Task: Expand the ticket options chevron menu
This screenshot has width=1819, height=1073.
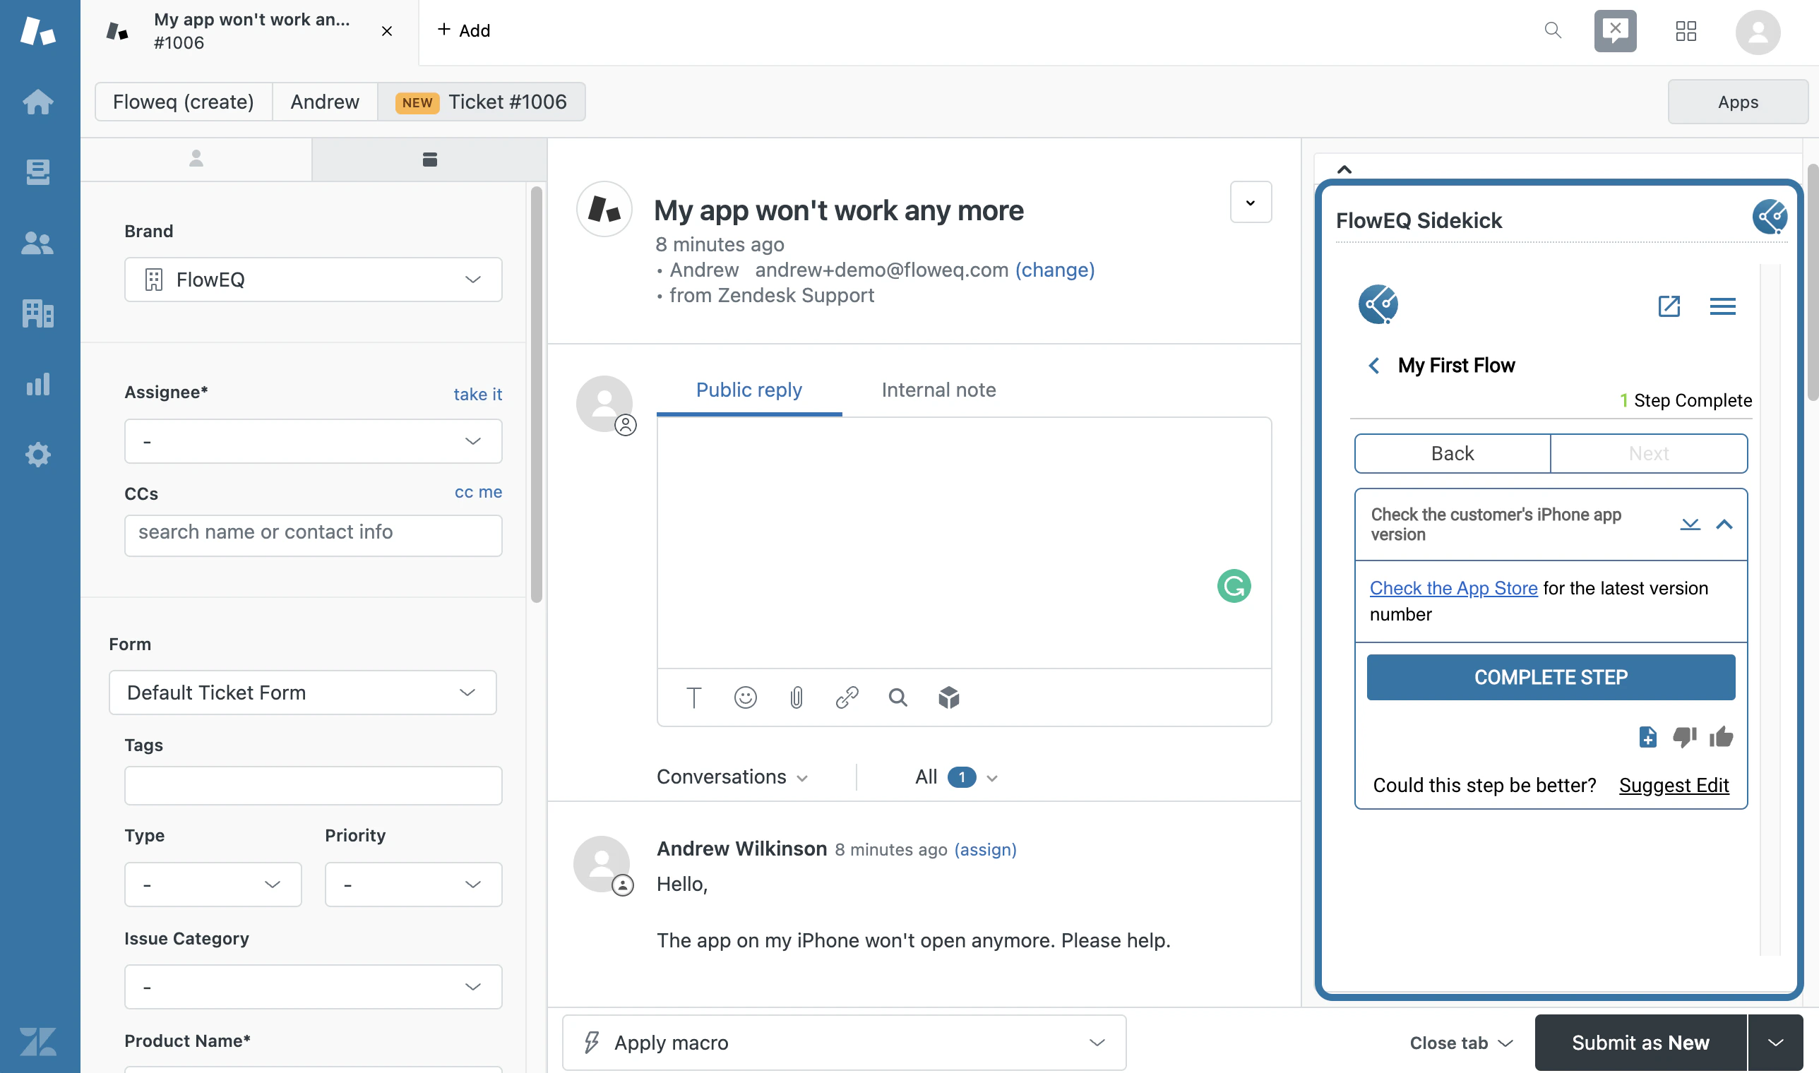Action: (1251, 203)
